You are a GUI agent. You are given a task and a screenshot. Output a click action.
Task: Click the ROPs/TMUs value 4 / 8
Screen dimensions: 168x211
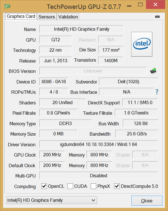(x=54, y=92)
